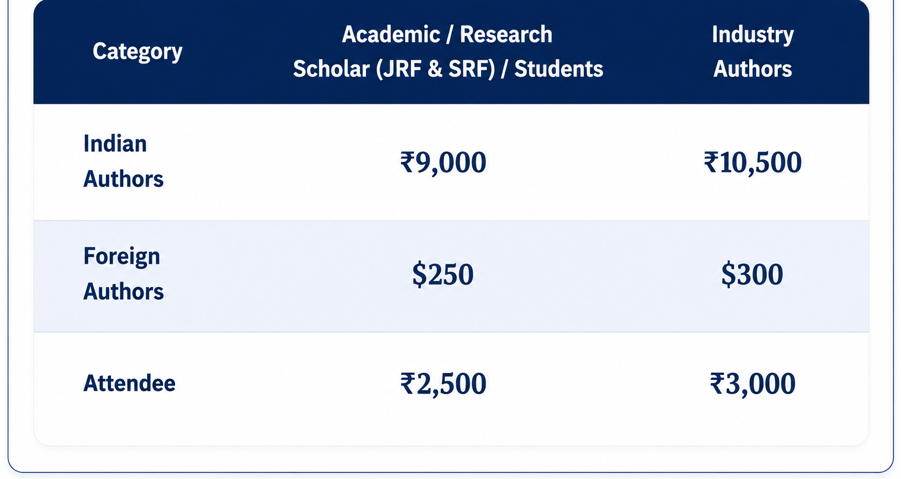
Task: Click the text Scholar (JRF & SRF) / Students
Action: 448,69
